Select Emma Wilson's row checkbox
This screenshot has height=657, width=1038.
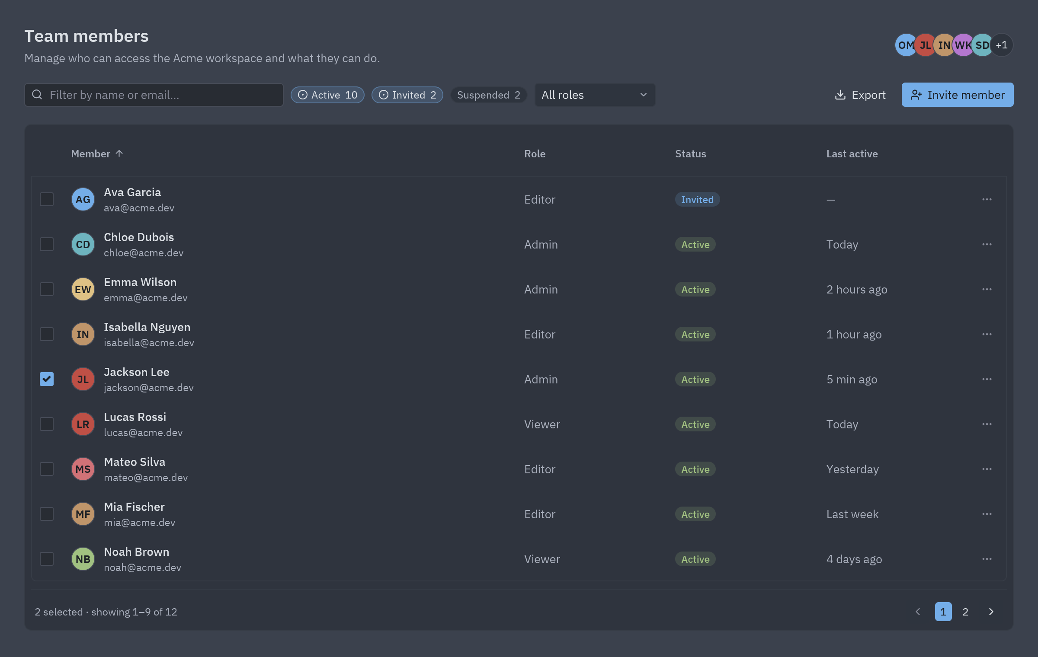pyautogui.click(x=47, y=289)
